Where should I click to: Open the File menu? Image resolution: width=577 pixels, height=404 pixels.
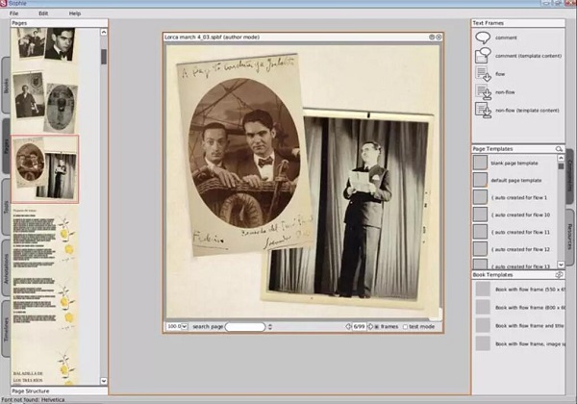13,13
